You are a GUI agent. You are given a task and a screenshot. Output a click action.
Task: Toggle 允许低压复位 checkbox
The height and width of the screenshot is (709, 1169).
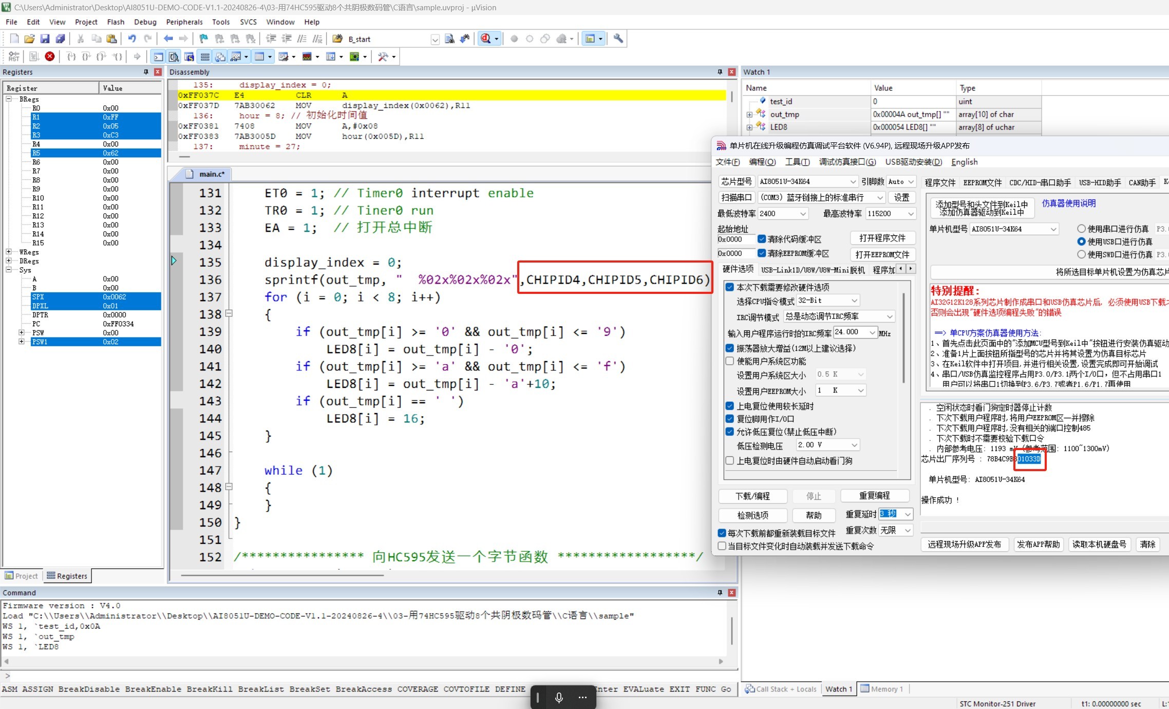[x=729, y=432]
